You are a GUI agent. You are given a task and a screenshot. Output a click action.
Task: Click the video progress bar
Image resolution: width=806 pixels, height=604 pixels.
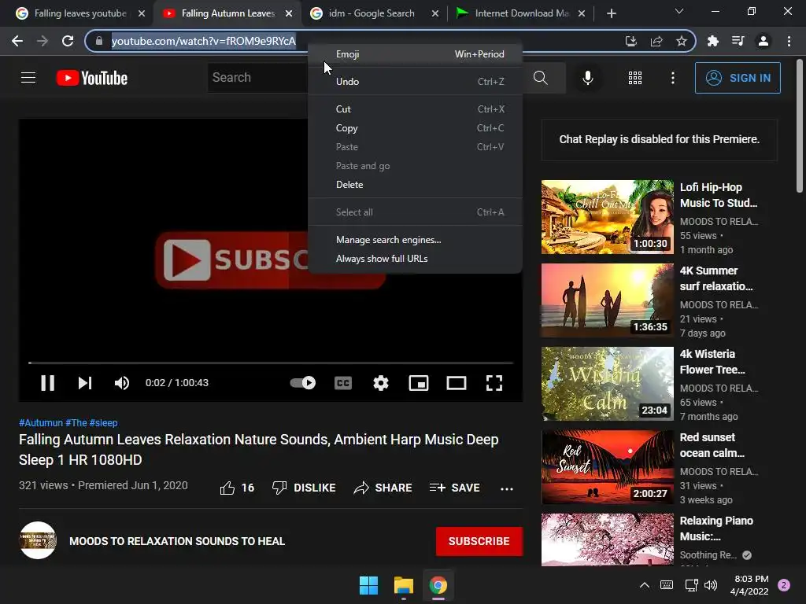click(x=271, y=363)
